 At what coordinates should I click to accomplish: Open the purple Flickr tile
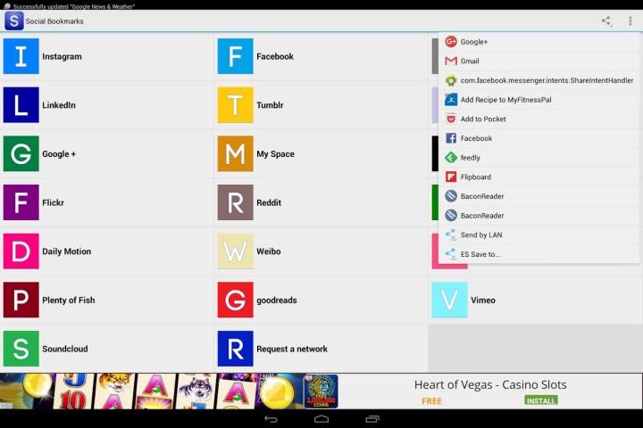coord(21,202)
